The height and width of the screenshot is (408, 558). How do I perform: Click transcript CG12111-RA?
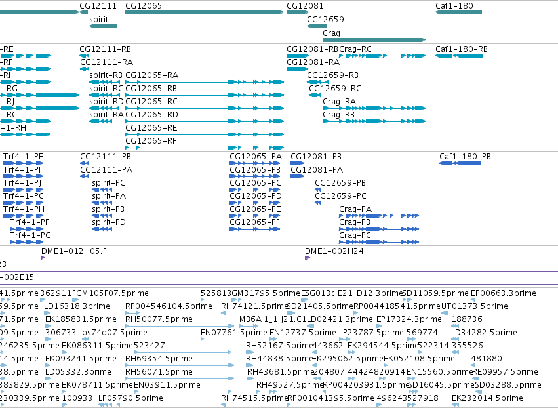(85, 69)
